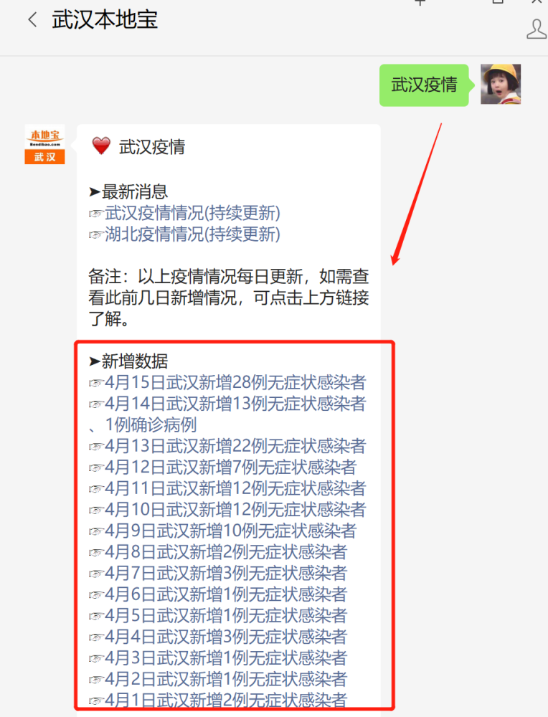Viewport: 548px width, 717px height.
Task: Open the 4月8日 新增2例 link
Action: pyautogui.click(x=226, y=551)
